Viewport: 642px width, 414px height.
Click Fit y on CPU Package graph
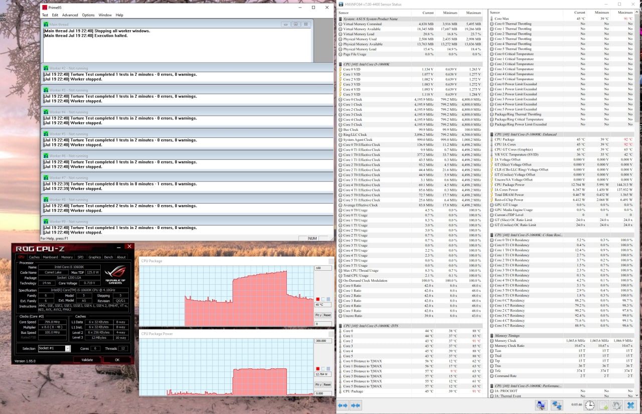pos(318,315)
